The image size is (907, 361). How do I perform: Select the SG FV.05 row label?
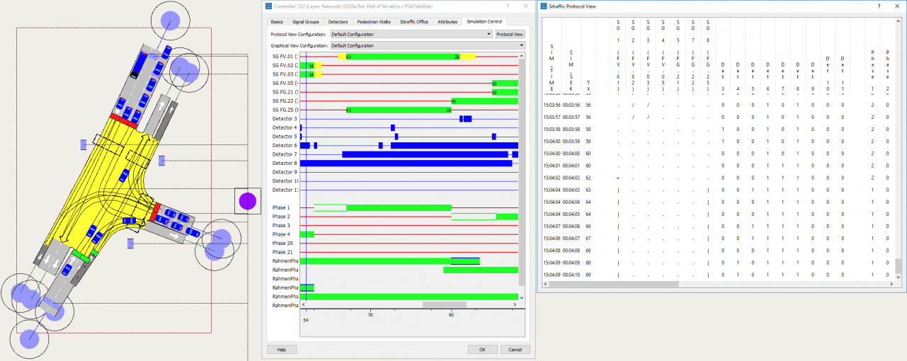[x=285, y=83]
